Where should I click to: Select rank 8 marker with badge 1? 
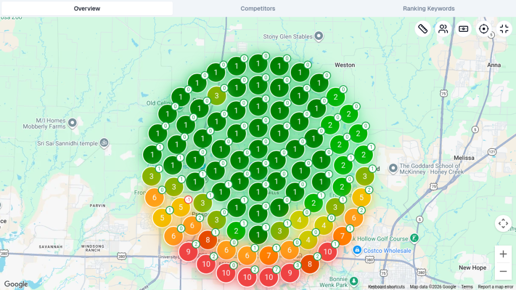(208, 240)
